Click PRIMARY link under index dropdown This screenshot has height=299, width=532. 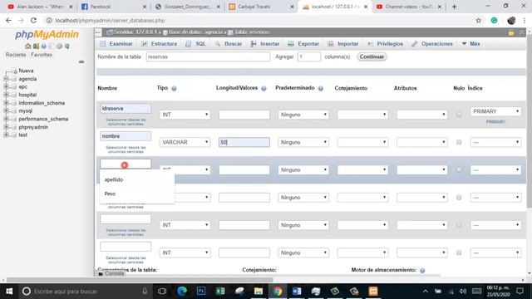495,122
